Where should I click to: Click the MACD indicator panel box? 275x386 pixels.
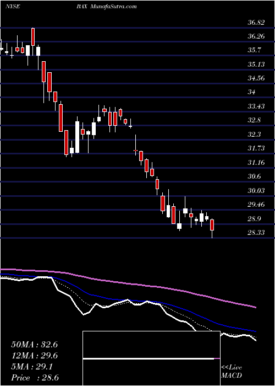(x=151, y=358)
